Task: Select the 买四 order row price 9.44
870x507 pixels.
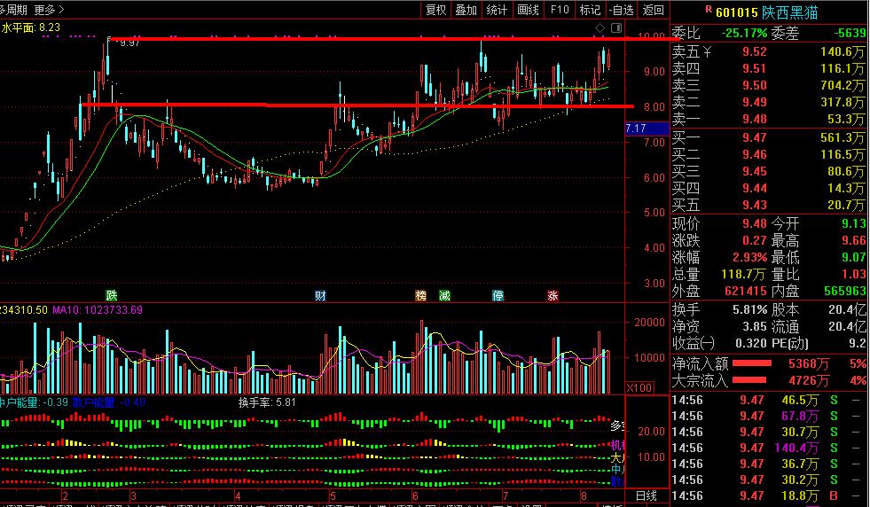Action: pos(755,188)
